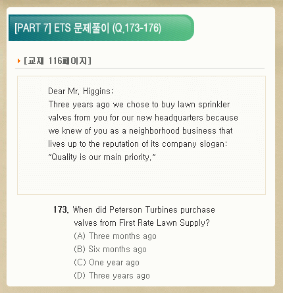Image resolution: width=283 pixels, height=293 pixels.
Task: Click the (D) option label marker
Action: (x=80, y=276)
